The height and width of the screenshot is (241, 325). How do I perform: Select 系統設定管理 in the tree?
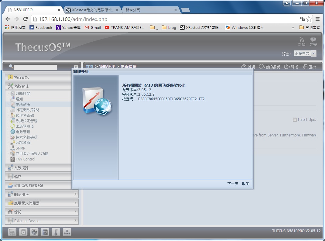pyautogui.click(x=26, y=121)
